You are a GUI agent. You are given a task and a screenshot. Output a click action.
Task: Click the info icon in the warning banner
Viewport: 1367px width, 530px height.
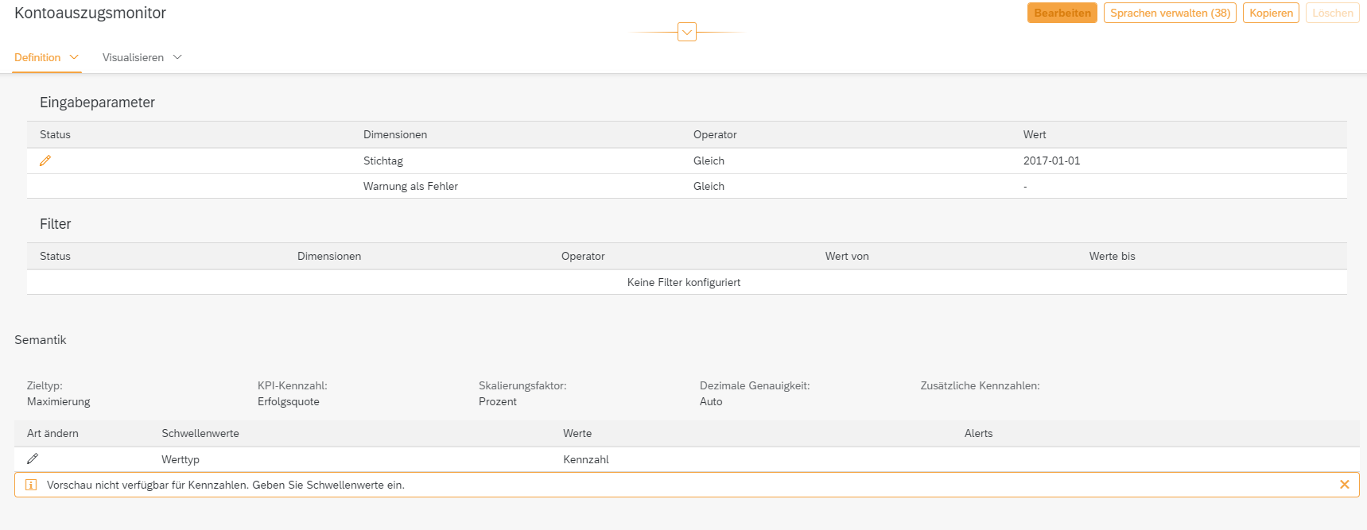[x=31, y=485]
